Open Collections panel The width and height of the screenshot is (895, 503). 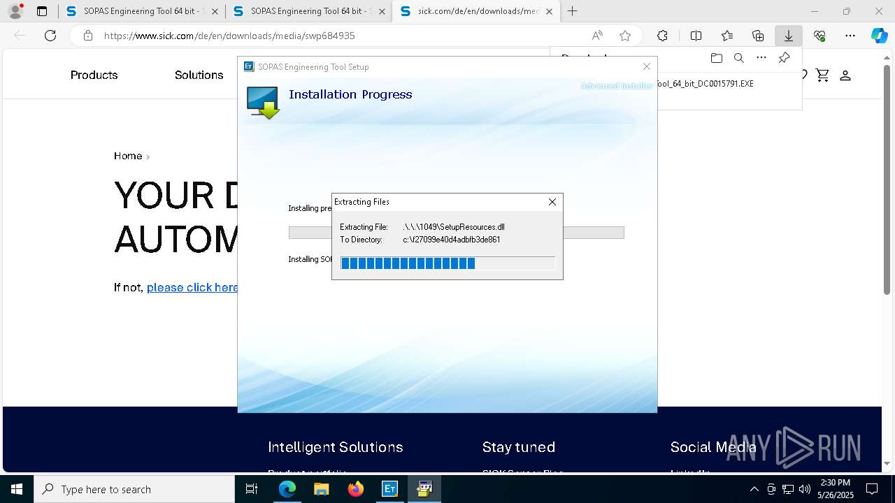(758, 36)
